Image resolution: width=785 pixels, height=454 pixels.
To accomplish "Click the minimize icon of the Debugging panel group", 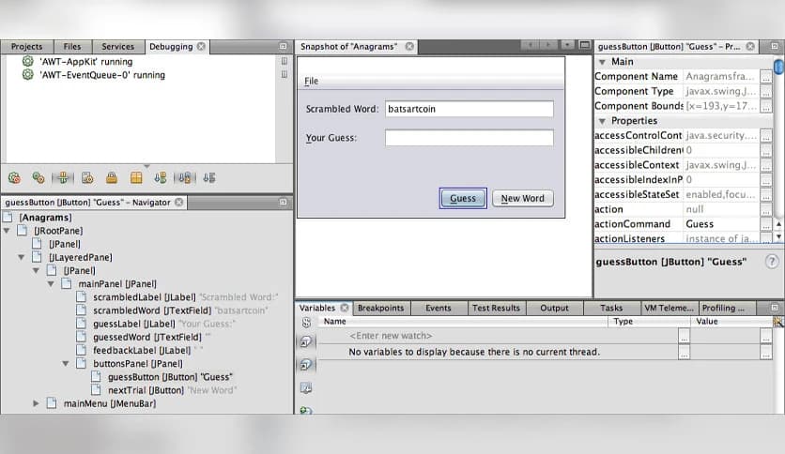I will pyautogui.click(x=283, y=46).
